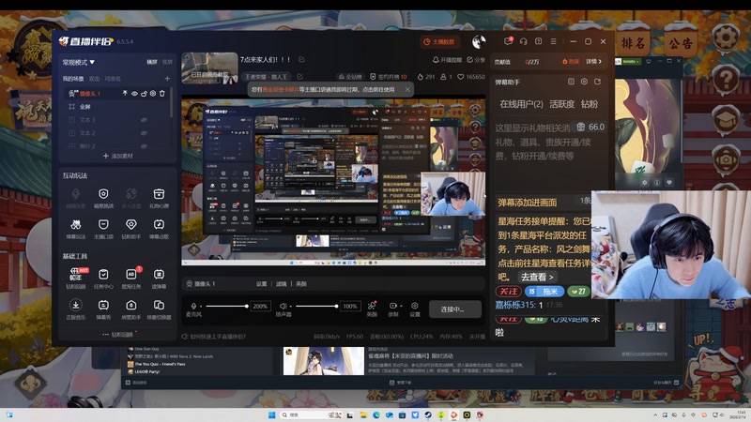Image resolution: width=751 pixels, height=422 pixels.
Task: Dismiss the coupon expiry notification banner
Action: pyautogui.click(x=407, y=89)
